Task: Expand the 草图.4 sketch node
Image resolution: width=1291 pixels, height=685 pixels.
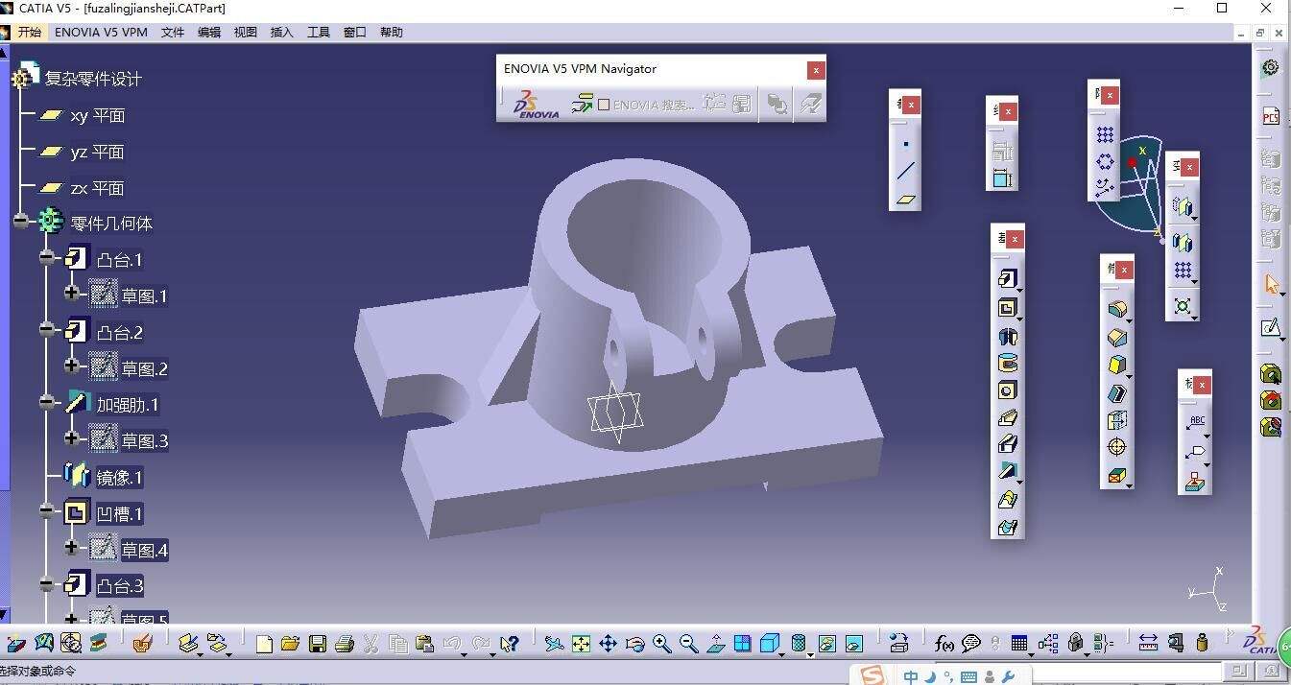Action: click(x=72, y=549)
